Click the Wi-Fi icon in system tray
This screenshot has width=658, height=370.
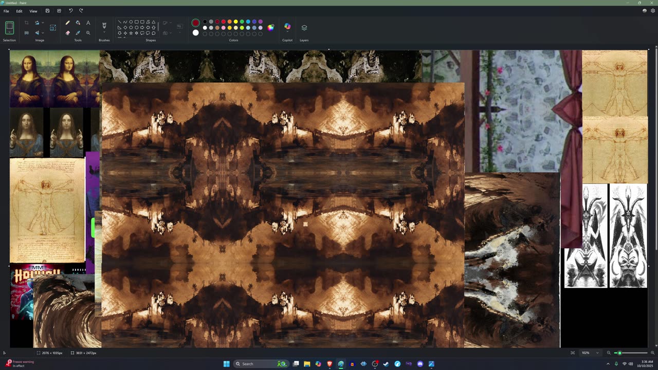click(x=625, y=364)
